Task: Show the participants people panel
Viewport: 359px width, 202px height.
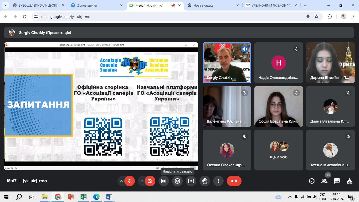Action: (324, 181)
